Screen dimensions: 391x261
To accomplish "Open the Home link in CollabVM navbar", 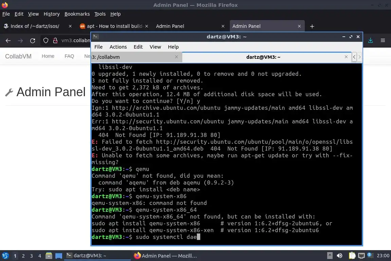I will pos(48,56).
